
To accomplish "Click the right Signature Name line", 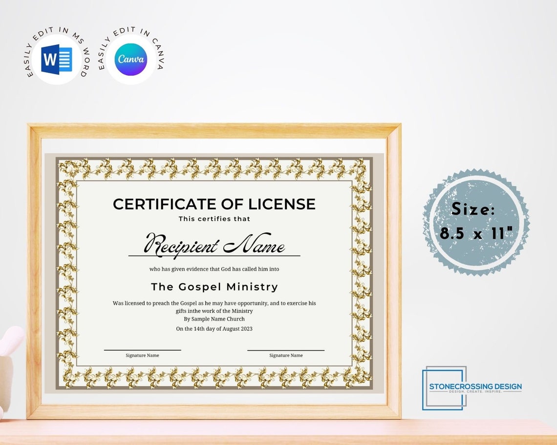I will click(x=286, y=349).
